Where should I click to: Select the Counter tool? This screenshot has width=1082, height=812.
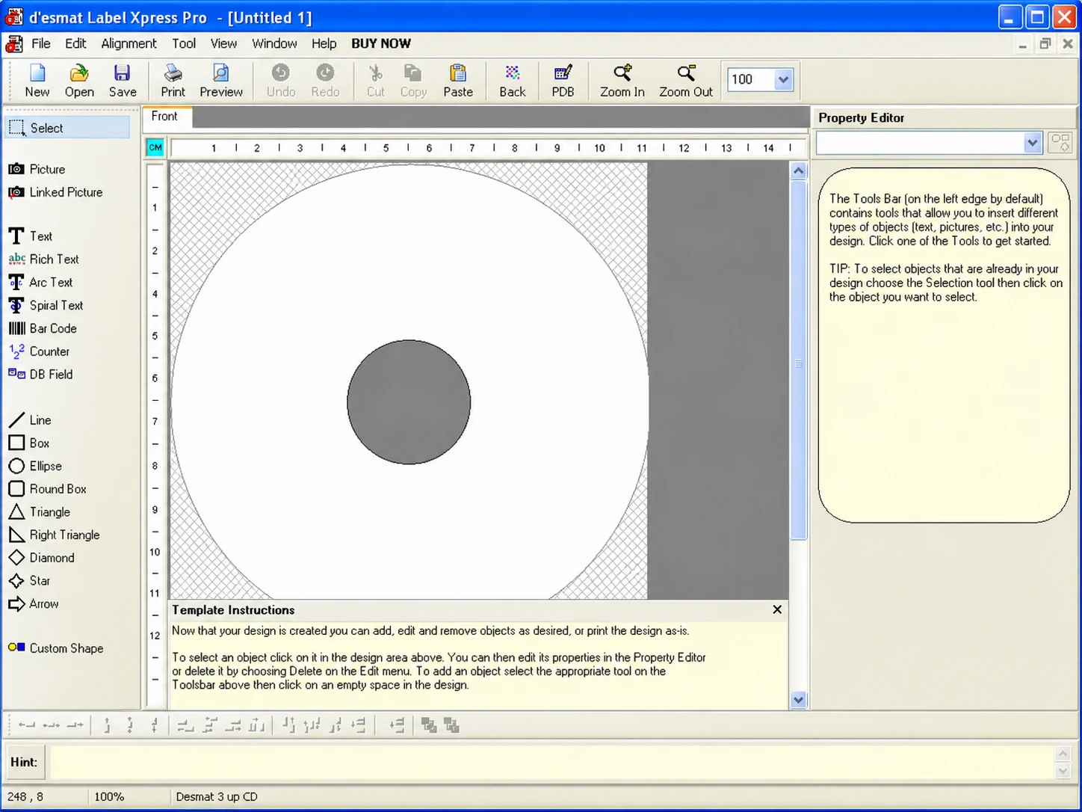click(39, 351)
